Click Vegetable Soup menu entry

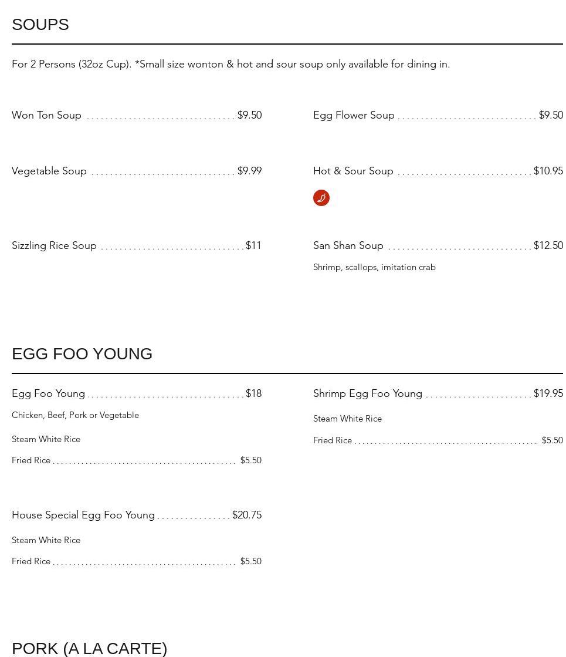[49, 171]
